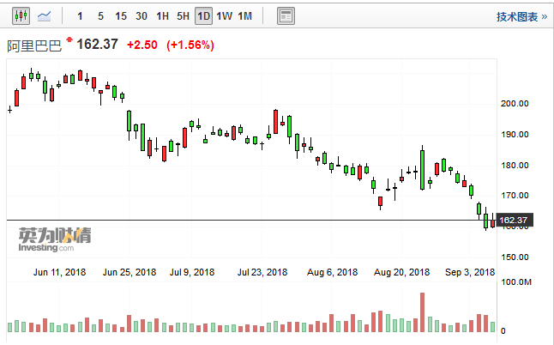
Task: Click the Aug 6, 2018 date label
Action: (x=332, y=272)
